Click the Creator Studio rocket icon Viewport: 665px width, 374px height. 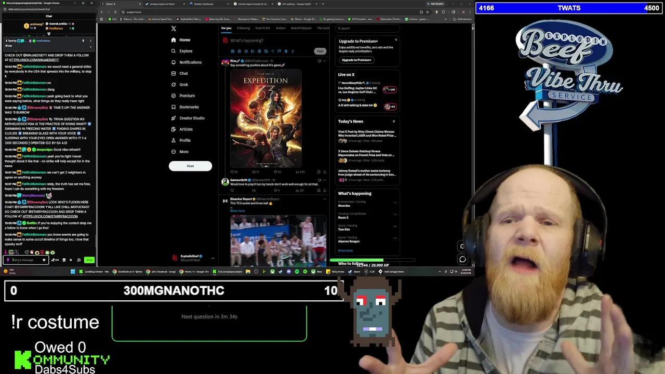(174, 118)
